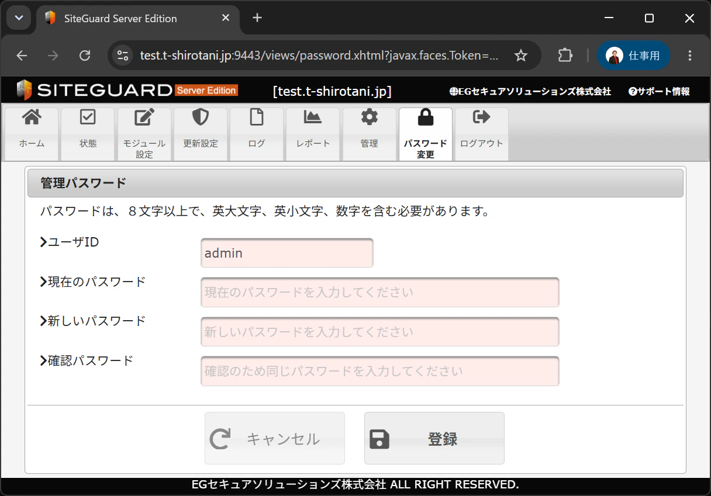
Task: View site information icon in address bar
Action: 123,56
